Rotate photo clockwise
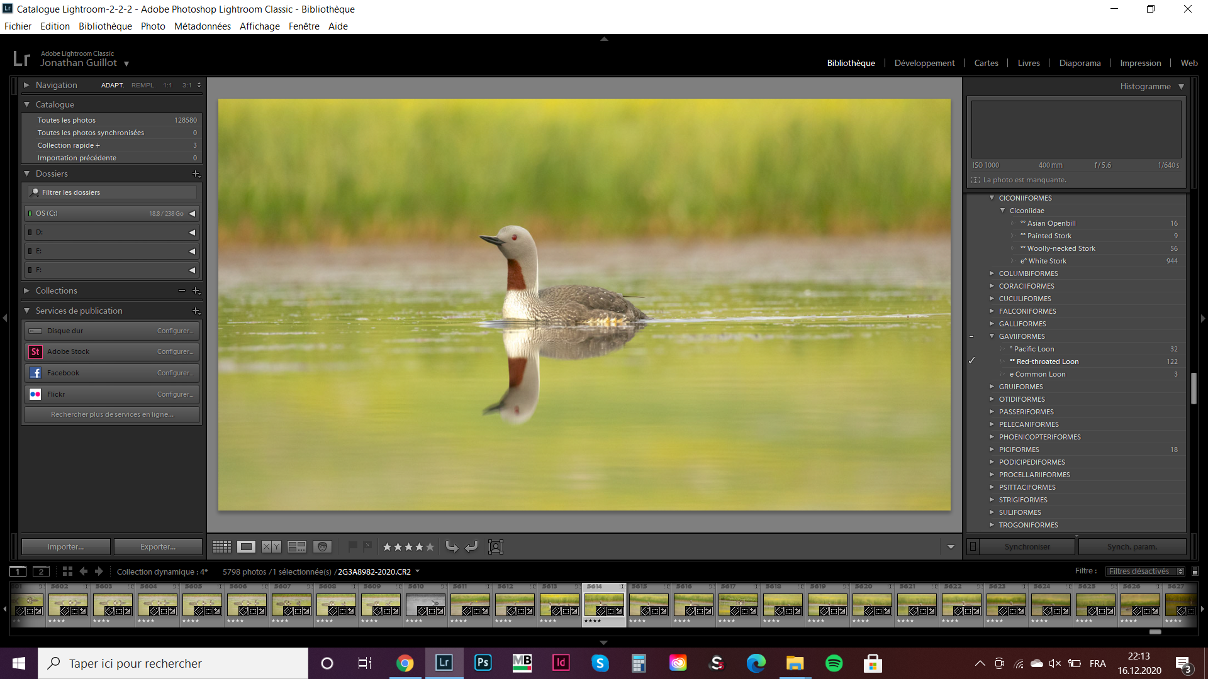 pyautogui.click(x=471, y=547)
